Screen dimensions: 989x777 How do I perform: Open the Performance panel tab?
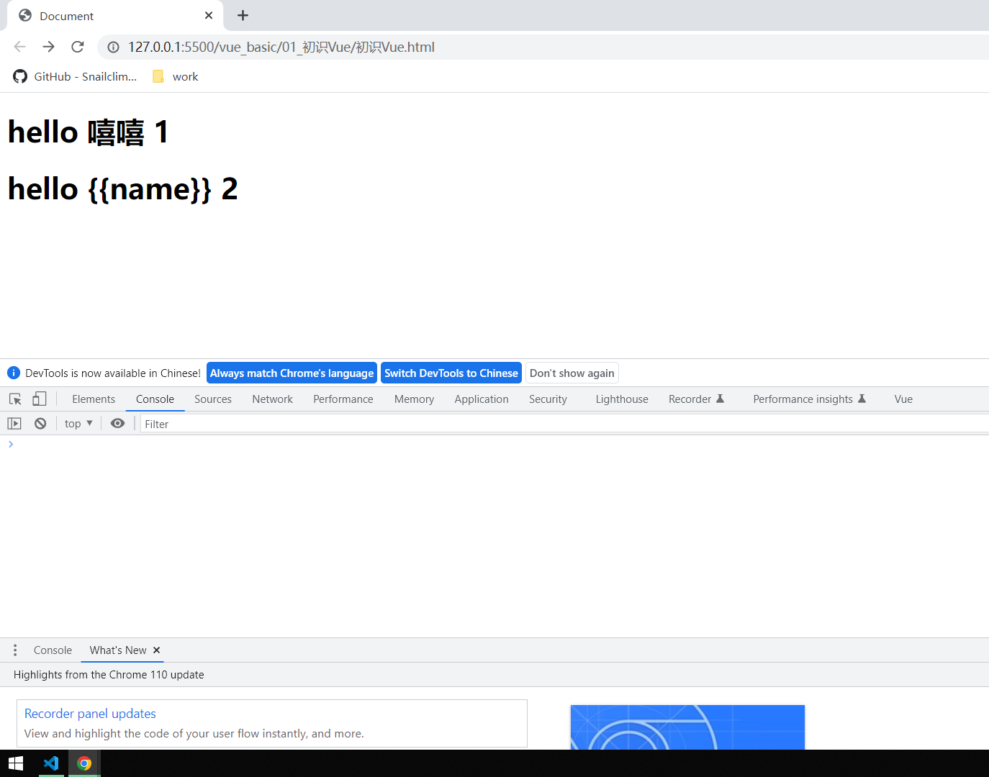point(343,399)
